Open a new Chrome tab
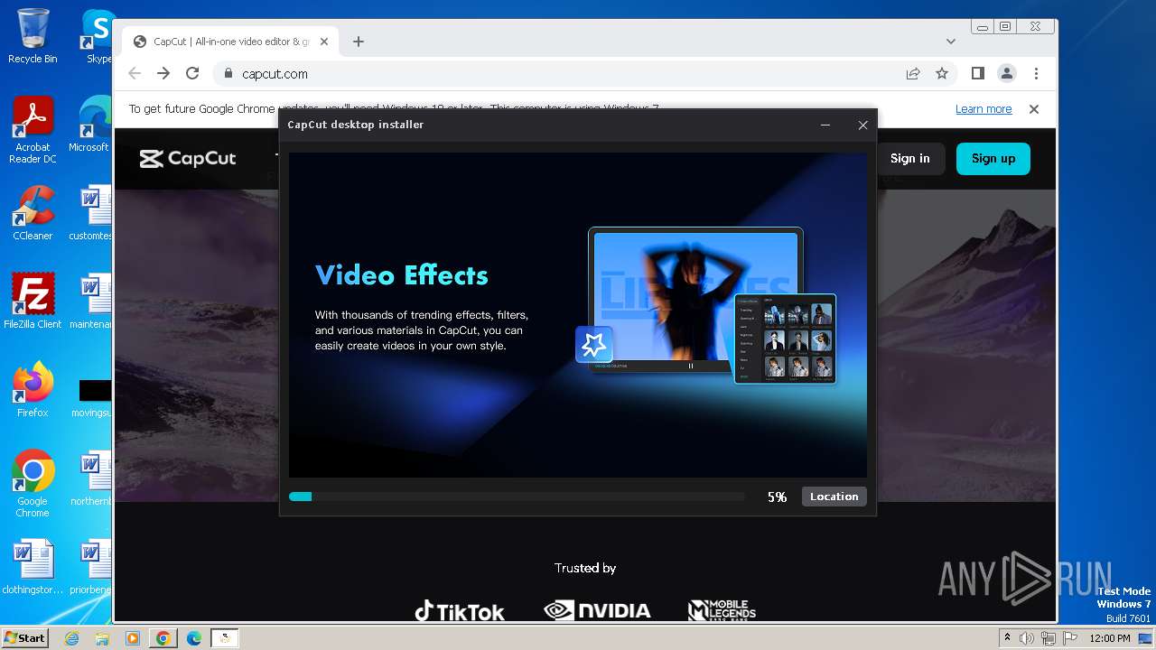 (x=359, y=42)
